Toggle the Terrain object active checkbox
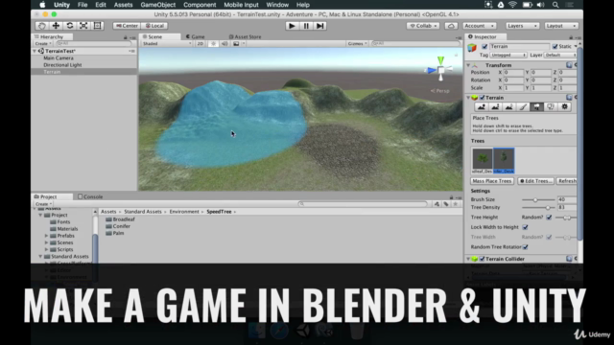 pos(484,47)
